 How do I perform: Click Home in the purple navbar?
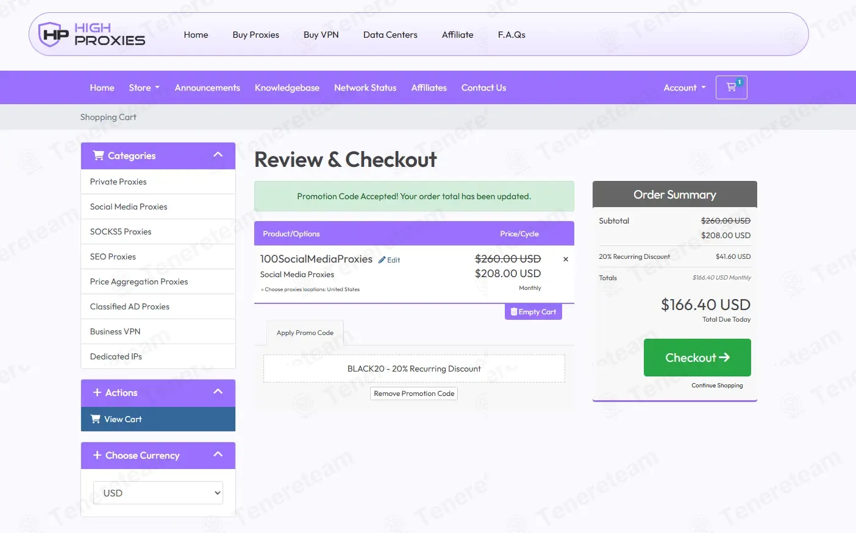click(x=102, y=88)
